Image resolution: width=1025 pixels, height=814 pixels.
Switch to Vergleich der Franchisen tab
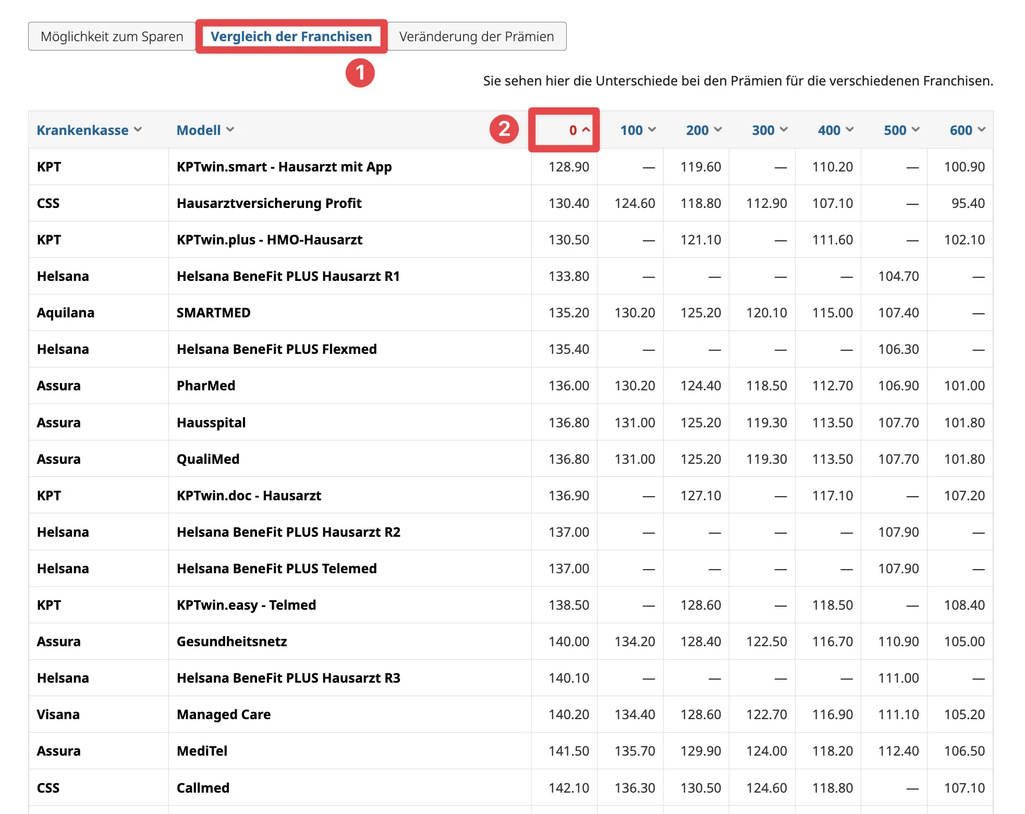coord(291,36)
